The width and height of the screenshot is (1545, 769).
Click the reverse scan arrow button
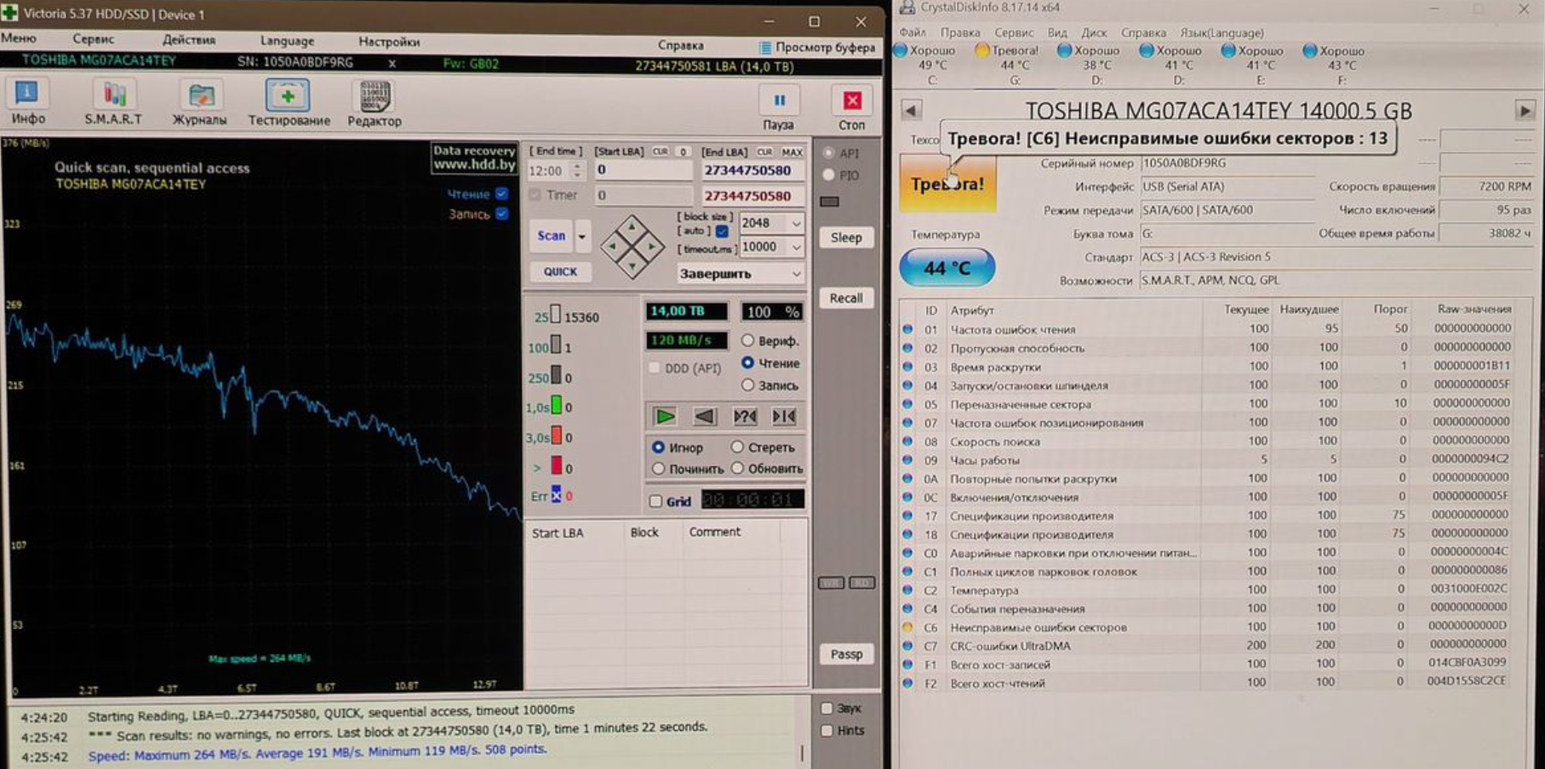pyautogui.click(x=704, y=416)
